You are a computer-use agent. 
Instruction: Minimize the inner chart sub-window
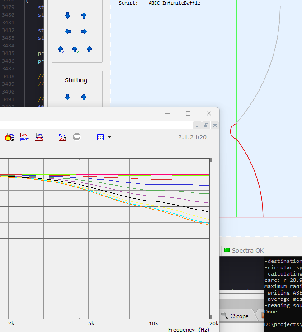pos(197,126)
